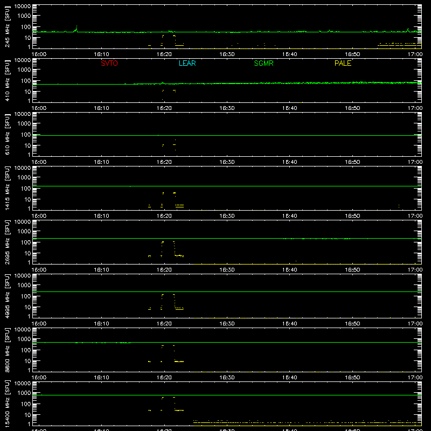Click the red SVTO station label
The image size is (431, 431).
[109, 63]
